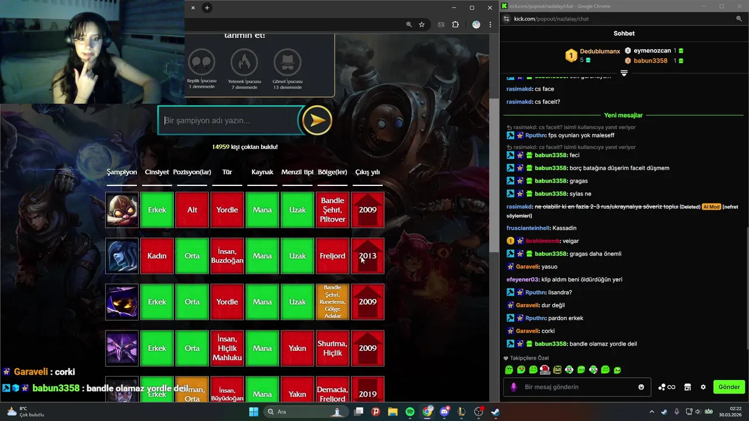The height and width of the screenshot is (421, 749).
Task: Click Kassadin champion portrait in fourth row
Action: [122, 348]
